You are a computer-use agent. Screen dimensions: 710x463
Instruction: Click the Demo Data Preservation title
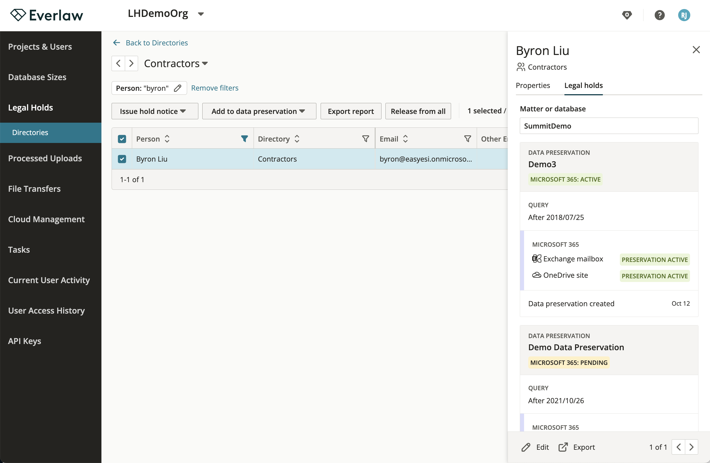[576, 347]
